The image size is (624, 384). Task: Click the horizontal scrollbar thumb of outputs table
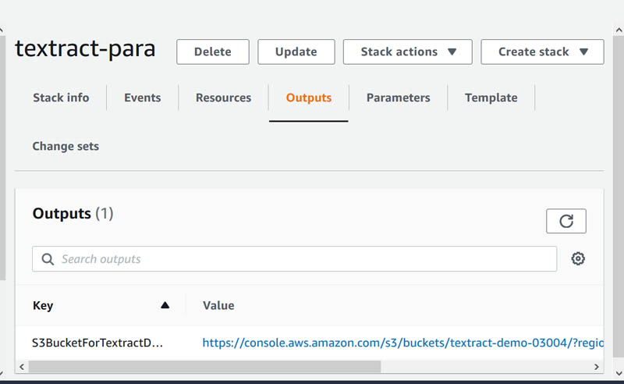(204, 367)
